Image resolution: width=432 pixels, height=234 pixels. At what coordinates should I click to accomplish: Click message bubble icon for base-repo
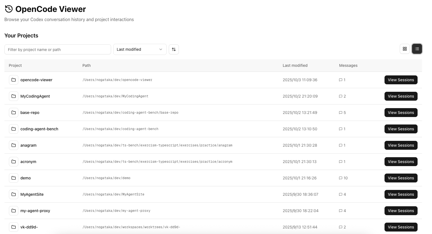[x=341, y=113]
